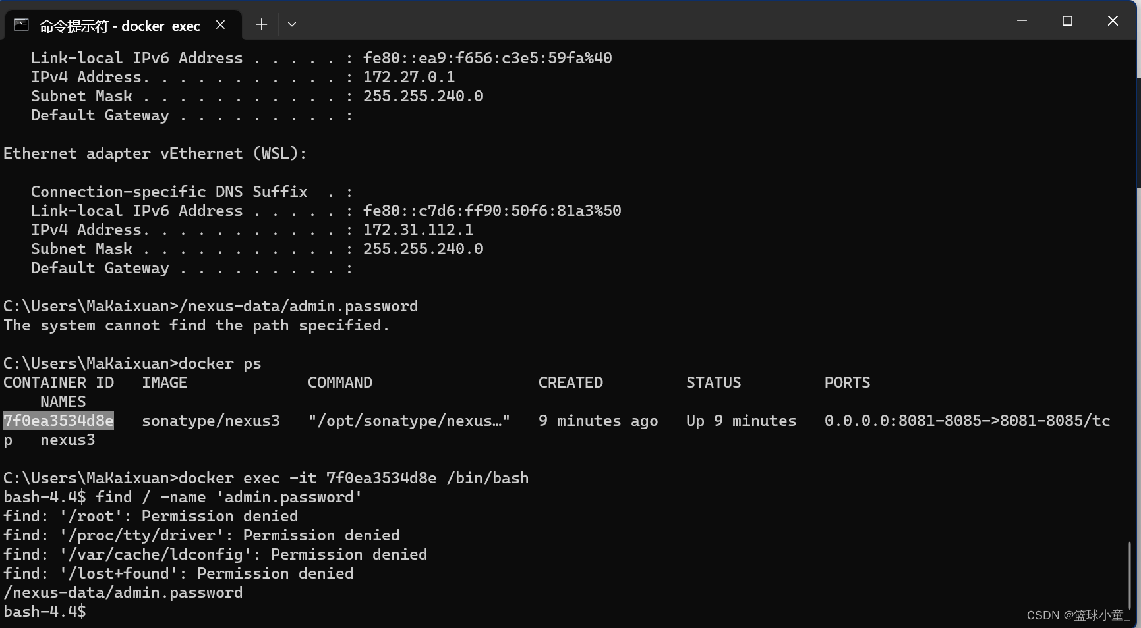Image resolution: width=1141 pixels, height=628 pixels.
Task: Click the COMMAND column header
Action: pos(340,382)
